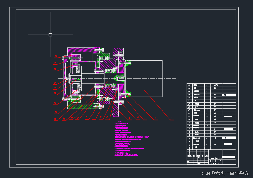Select red callout number 13
Image resolution: width=253 pixels, height=178 pixels.
click(x=55, y=119)
